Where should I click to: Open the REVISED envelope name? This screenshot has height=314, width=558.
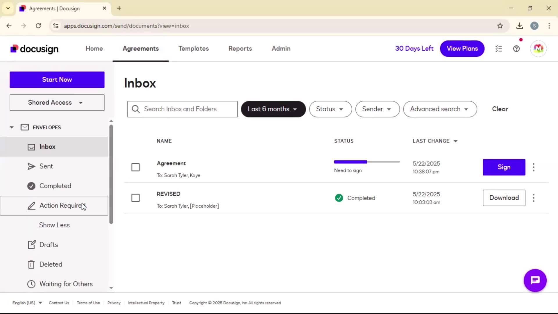click(169, 194)
